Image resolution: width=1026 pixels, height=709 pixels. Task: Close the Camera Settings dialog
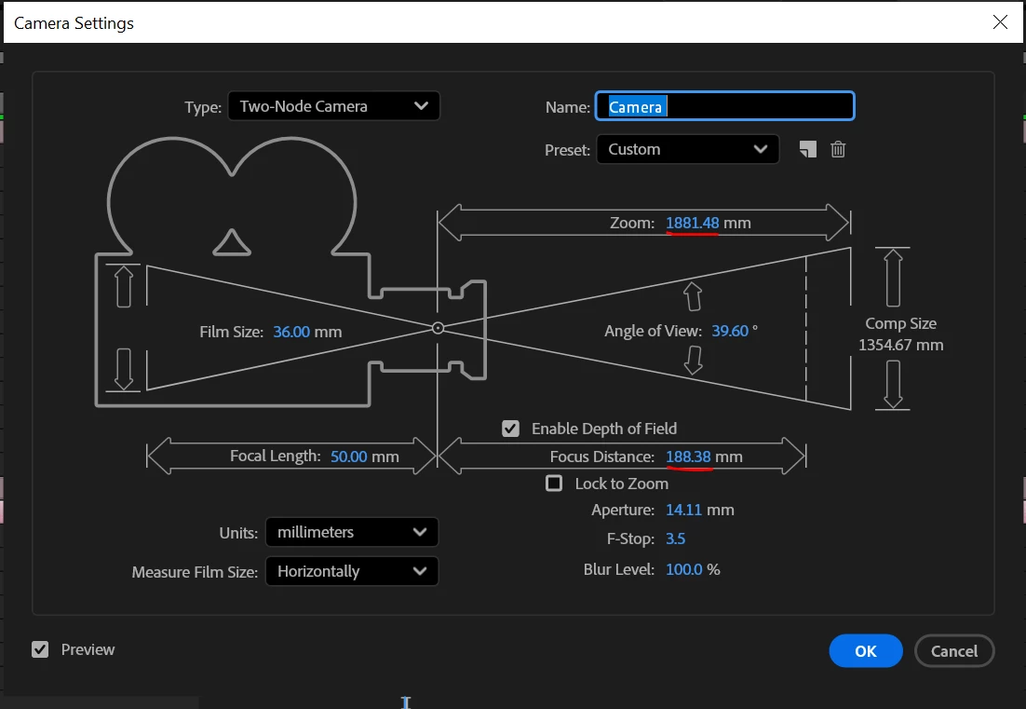click(x=1000, y=22)
